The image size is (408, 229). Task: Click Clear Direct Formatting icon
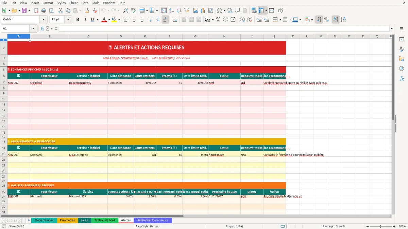click(x=95, y=11)
